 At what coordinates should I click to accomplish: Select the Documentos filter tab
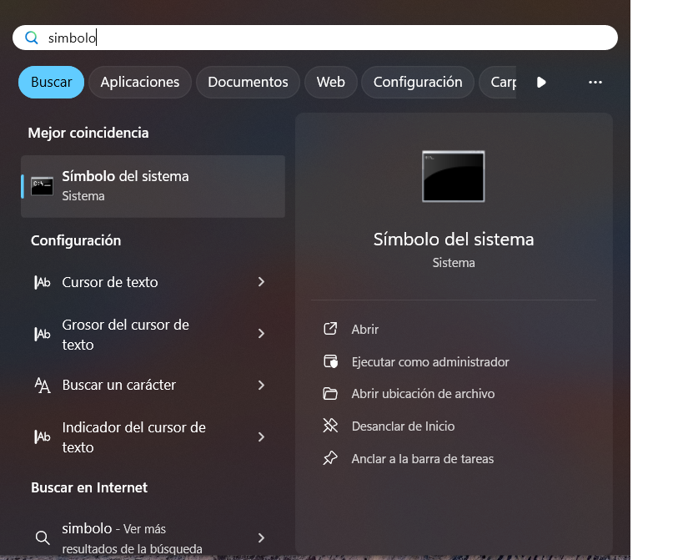click(248, 82)
